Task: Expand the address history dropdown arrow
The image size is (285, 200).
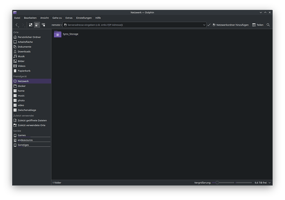Action: 204,25
